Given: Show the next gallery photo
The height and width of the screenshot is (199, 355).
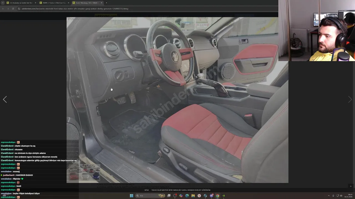Looking at the screenshot, I should click(x=350, y=99).
